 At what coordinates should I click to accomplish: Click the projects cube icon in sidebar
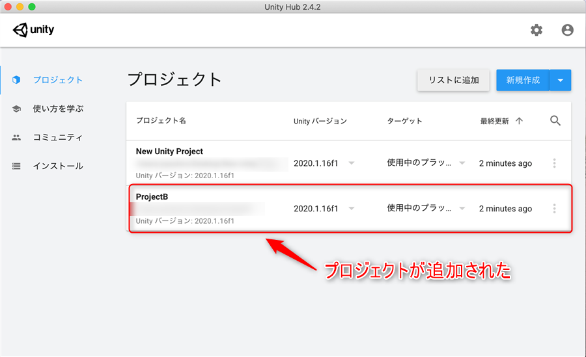pyautogui.click(x=16, y=80)
